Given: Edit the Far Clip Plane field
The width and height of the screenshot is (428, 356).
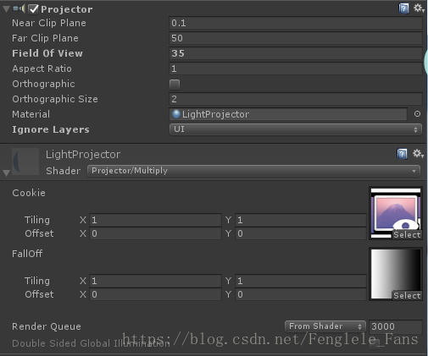Looking at the screenshot, I should tap(296, 38).
